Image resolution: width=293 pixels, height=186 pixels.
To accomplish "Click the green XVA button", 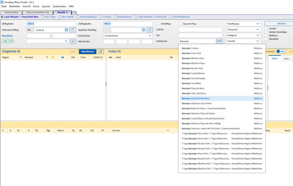I will pos(5,41).
